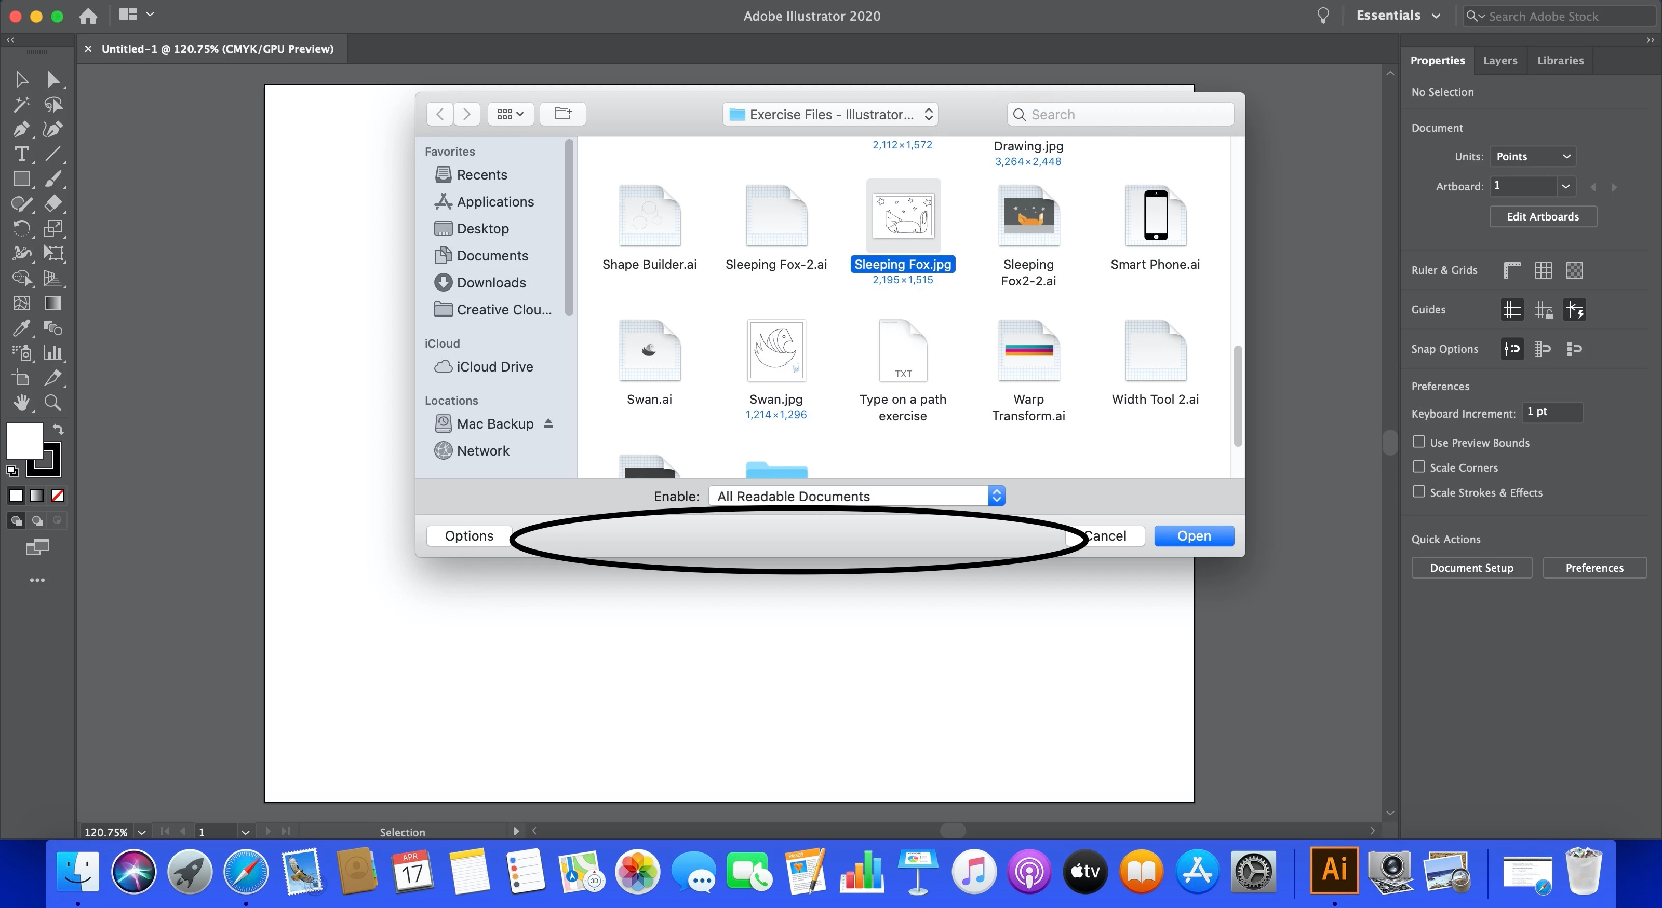Select the Hand tool
Screen dimensions: 1662x908
coord(21,403)
